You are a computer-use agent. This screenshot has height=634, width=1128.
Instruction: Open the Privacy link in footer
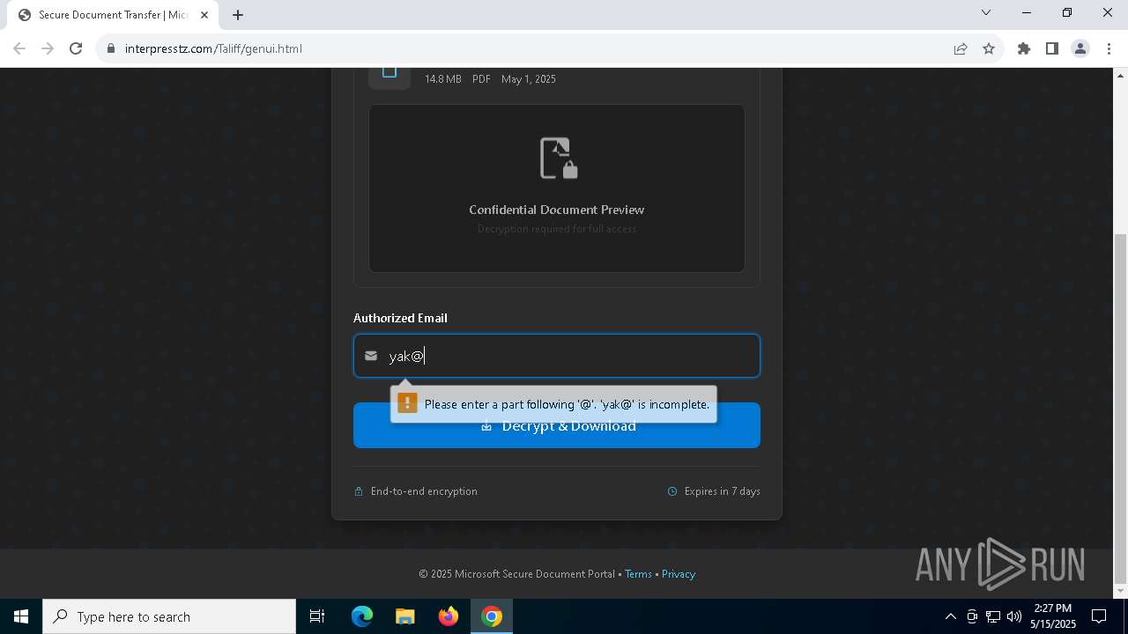click(679, 574)
